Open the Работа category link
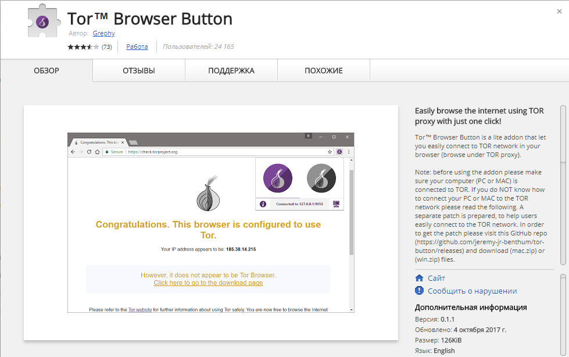This screenshot has width=569, height=357. [137, 47]
